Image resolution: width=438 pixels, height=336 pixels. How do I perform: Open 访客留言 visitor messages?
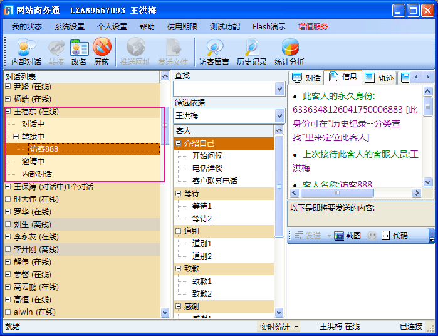pos(214,52)
